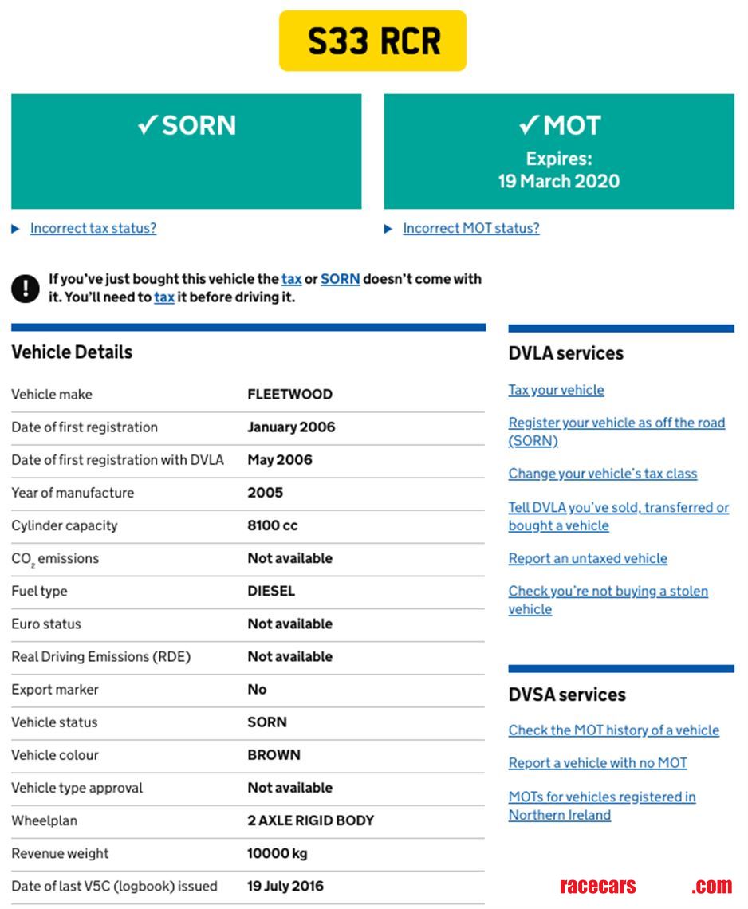Click the SORN checkmark icon

pos(147,125)
